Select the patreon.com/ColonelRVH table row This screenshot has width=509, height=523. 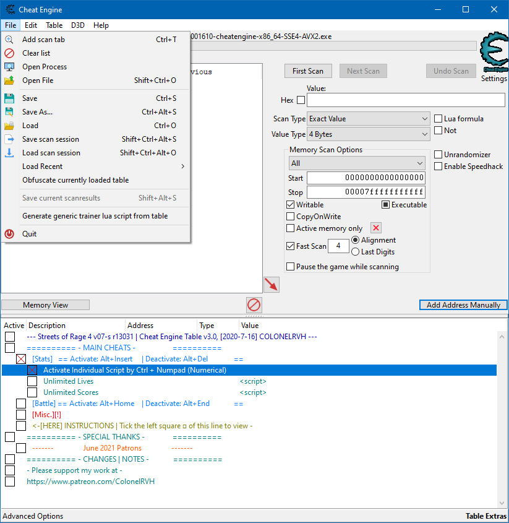click(x=249, y=482)
